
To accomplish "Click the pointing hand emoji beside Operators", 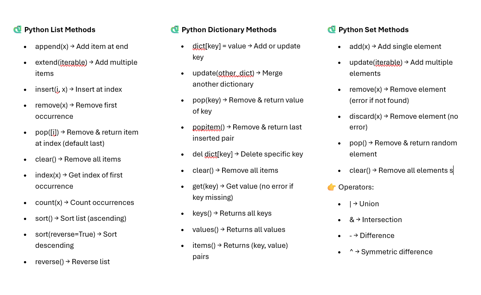I will click(x=331, y=187).
